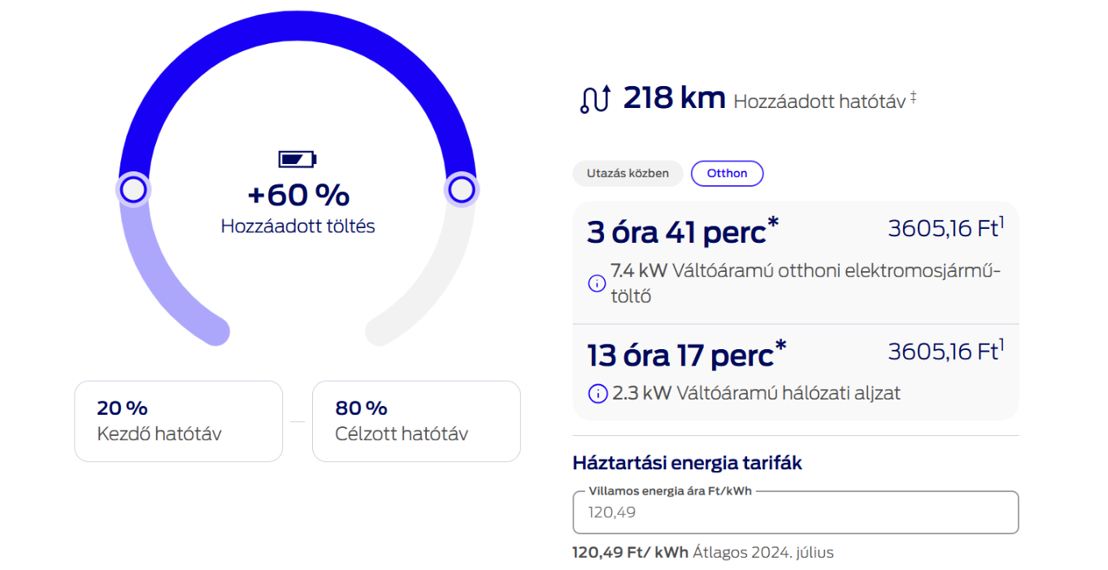
Task: Grab the left starting-charge slider handle
Action: 133,190
